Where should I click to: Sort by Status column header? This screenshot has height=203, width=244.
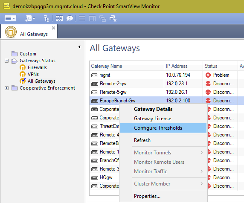220,66
